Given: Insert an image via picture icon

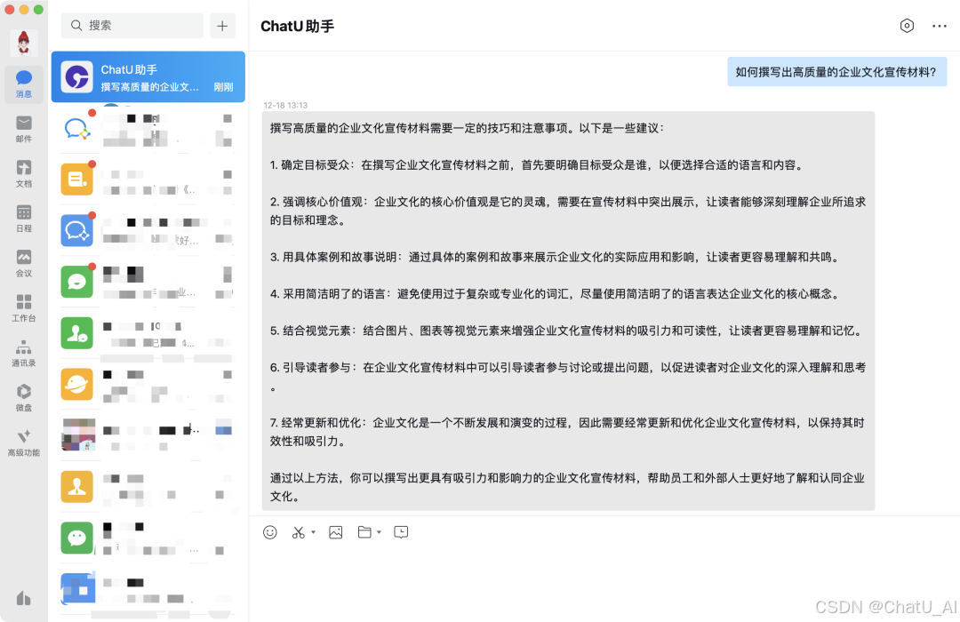Looking at the screenshot, I should pos(335,532).
